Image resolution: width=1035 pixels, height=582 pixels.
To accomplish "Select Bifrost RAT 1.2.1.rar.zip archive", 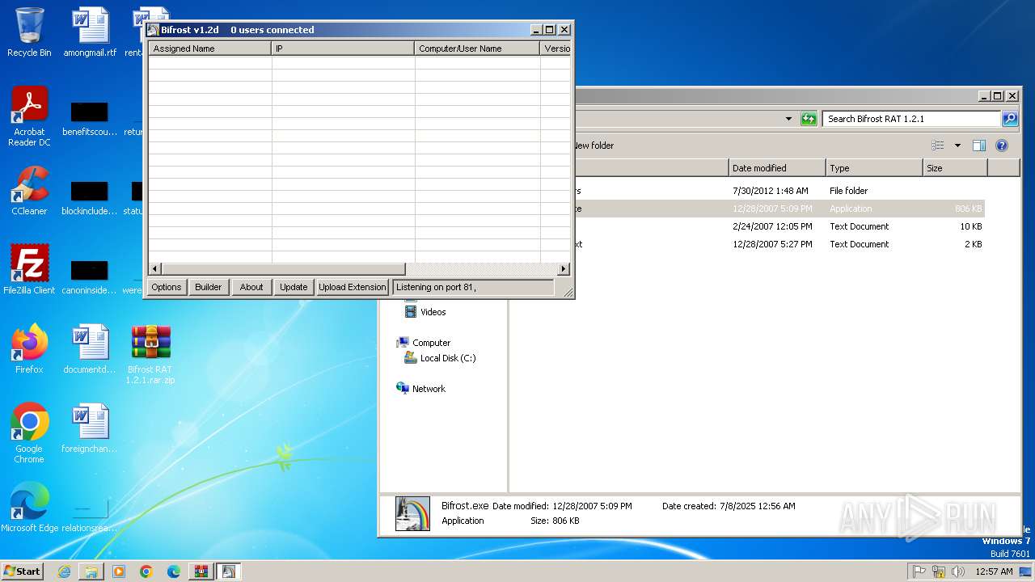I will (150, 354).
